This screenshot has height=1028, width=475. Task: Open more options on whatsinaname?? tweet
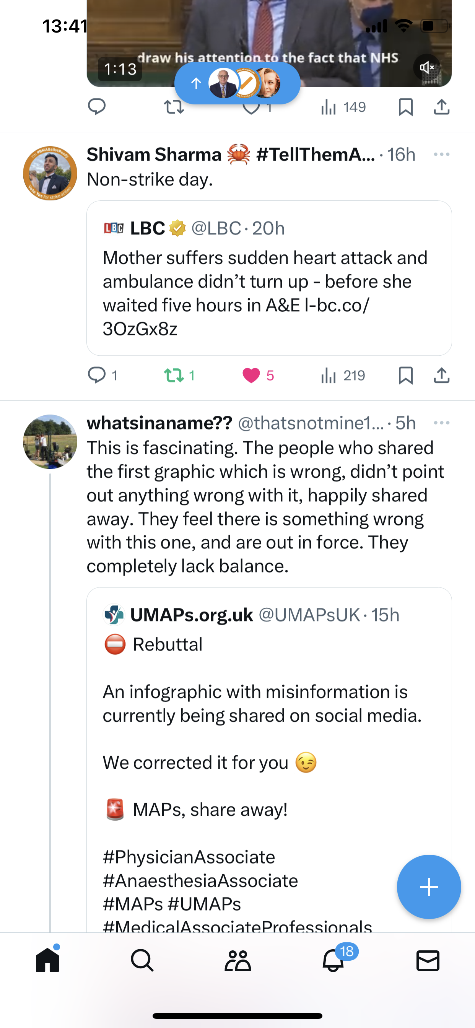pyautogui.click(x=441, y=423)
